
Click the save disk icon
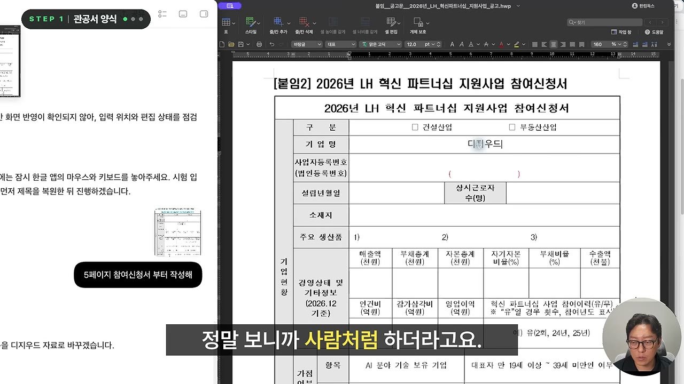(x=240, y=44)
